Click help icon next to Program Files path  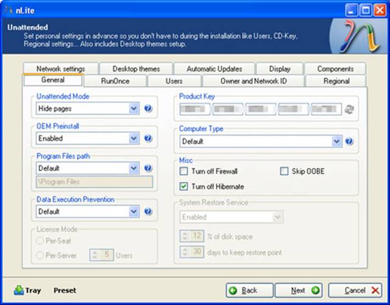tap(148, 168)
